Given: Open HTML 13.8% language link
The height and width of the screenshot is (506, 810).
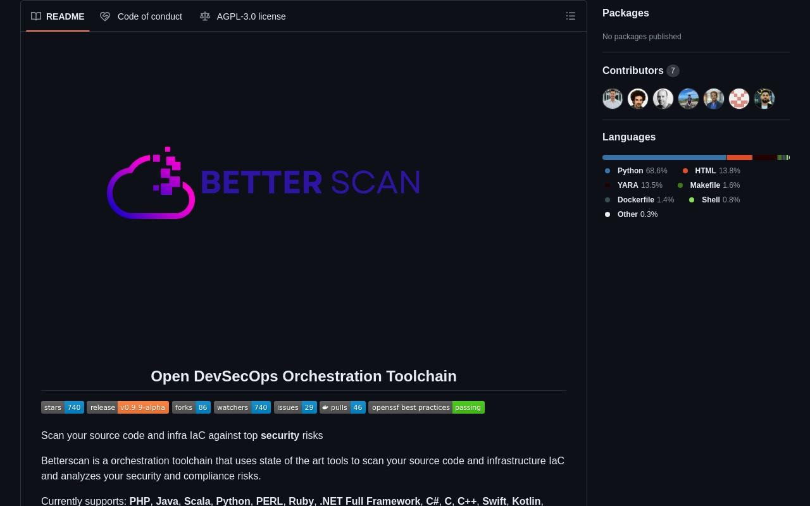Looking at the screenshot, I should tap(711, 171).
